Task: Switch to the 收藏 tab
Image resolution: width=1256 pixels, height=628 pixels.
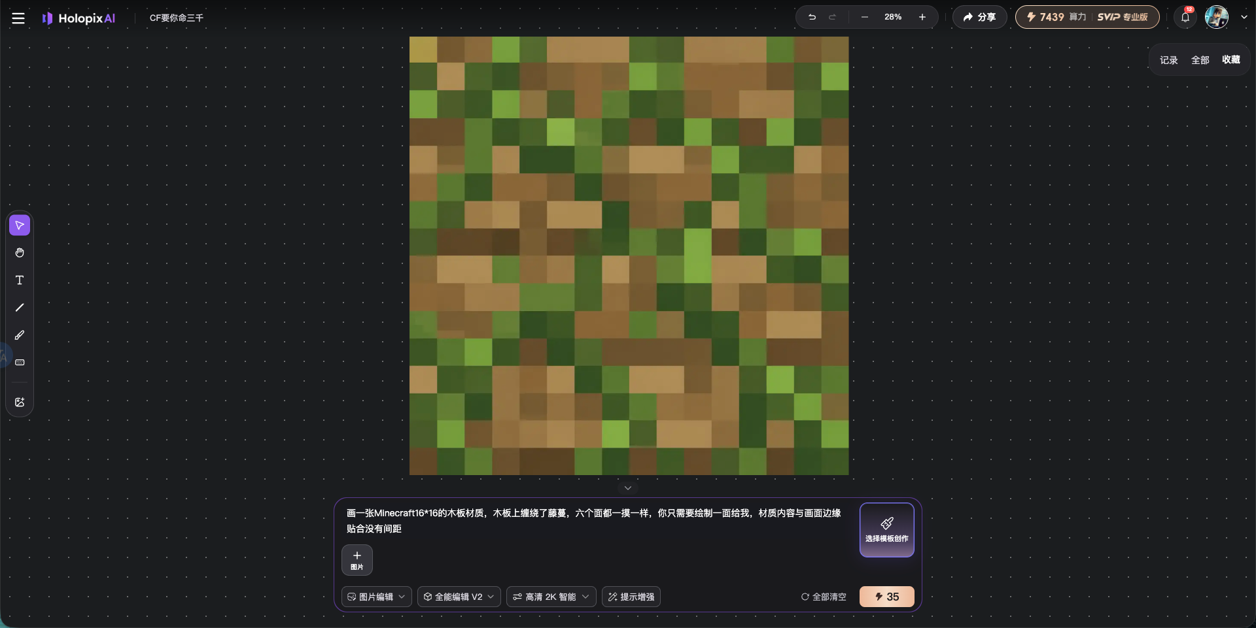Action: coord(1231,60)
